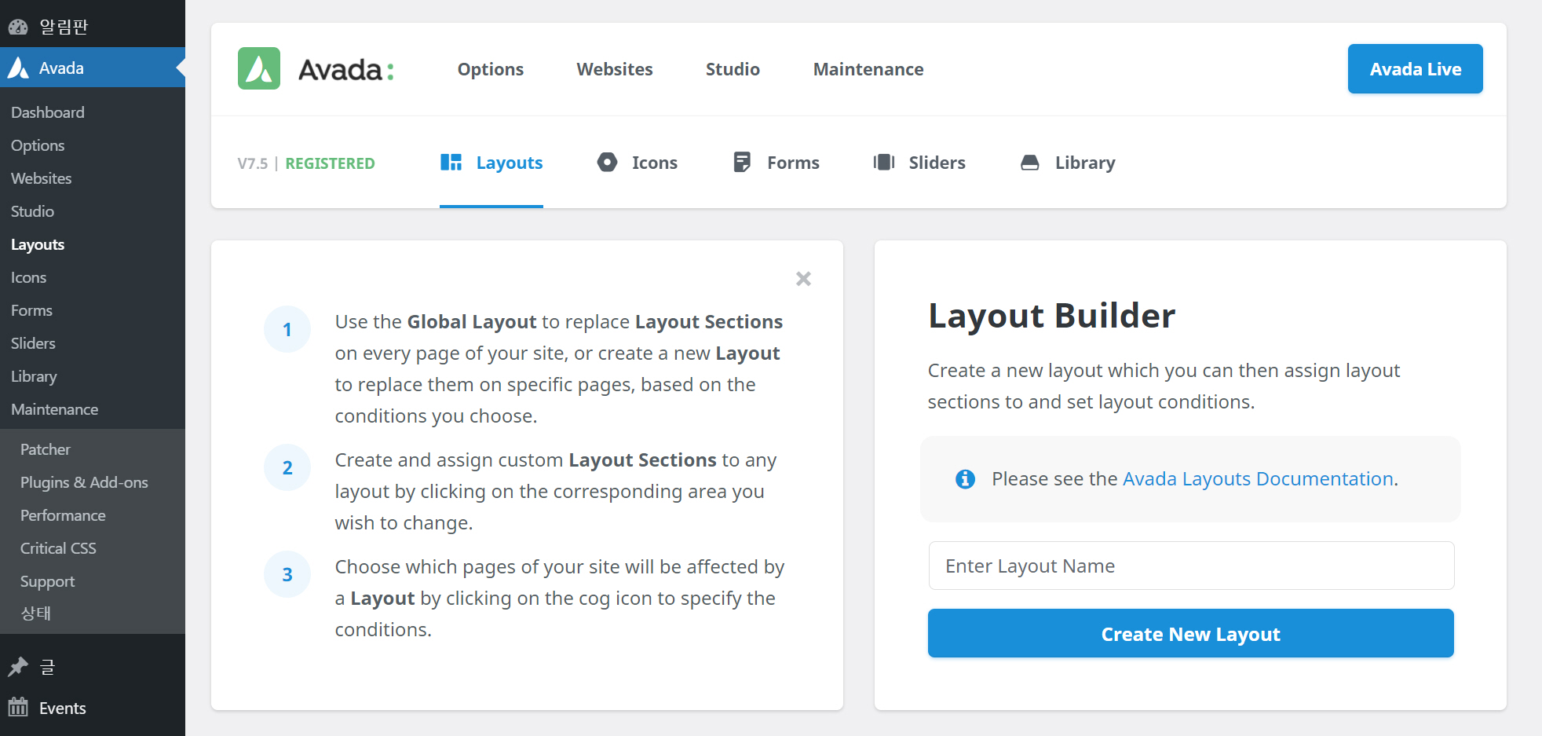The width and height of the screenshot is (1542, 736).
Task: Open the Websites top menu
Action: pyautogui.click(x=615, y=69)
